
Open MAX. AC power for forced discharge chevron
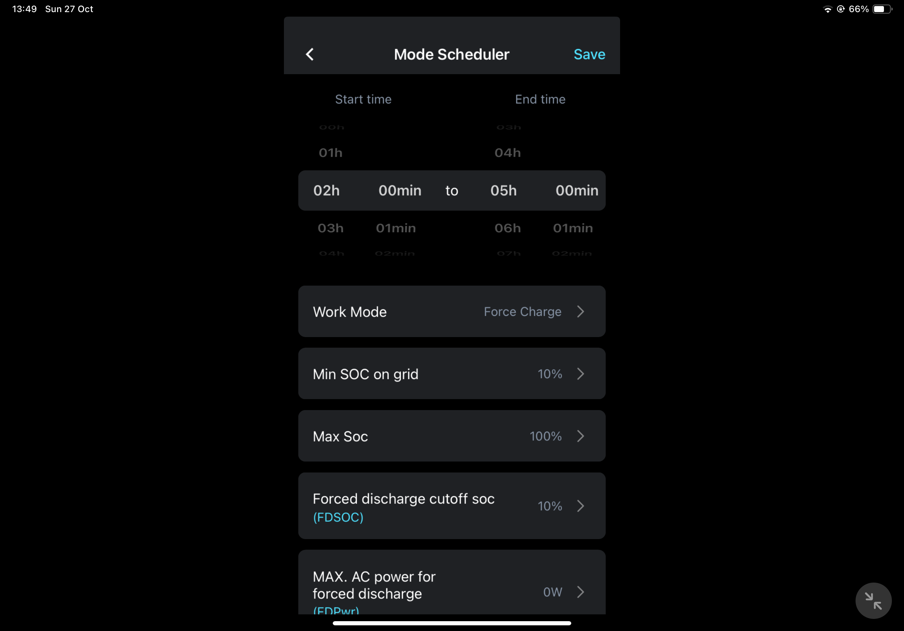[580, 592]
